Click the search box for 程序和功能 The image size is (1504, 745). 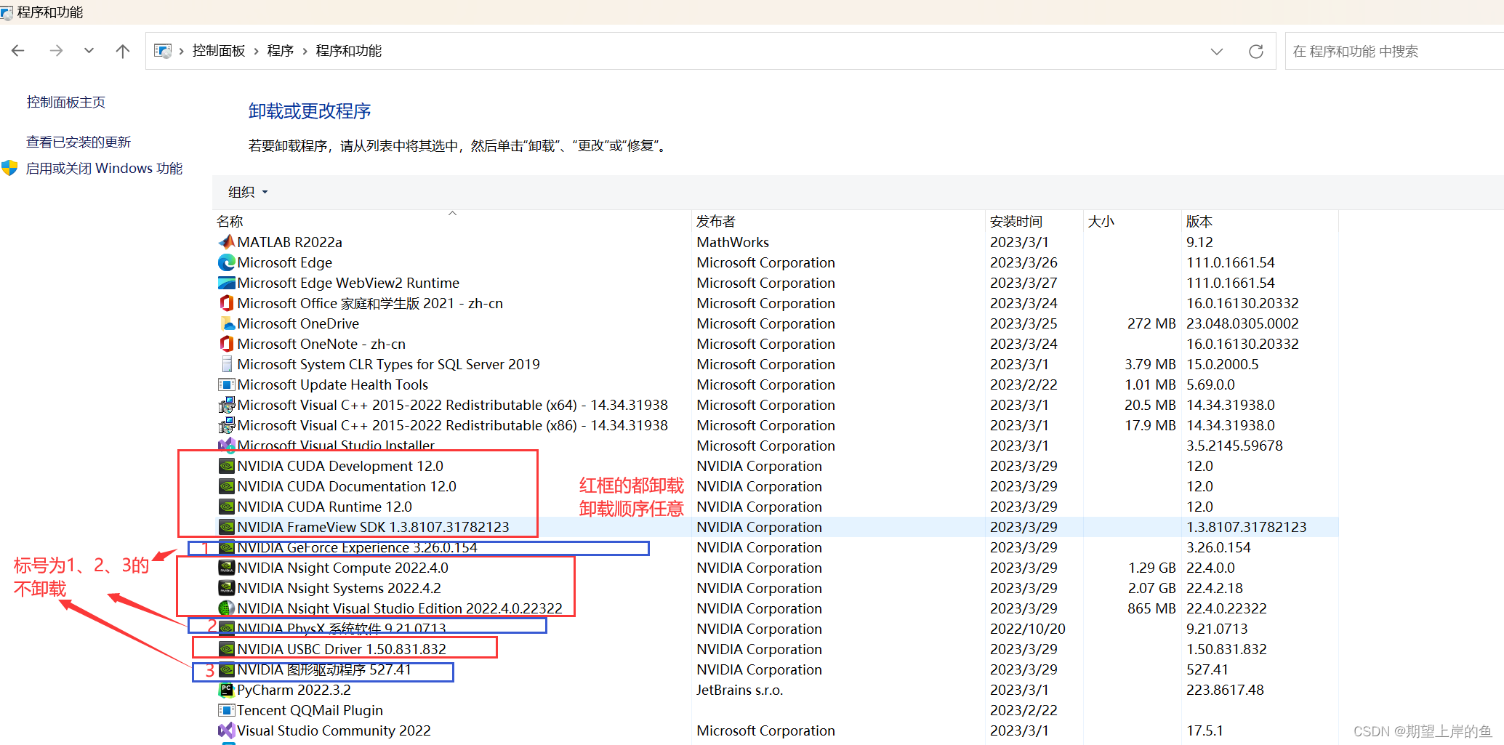[1394, 52]
